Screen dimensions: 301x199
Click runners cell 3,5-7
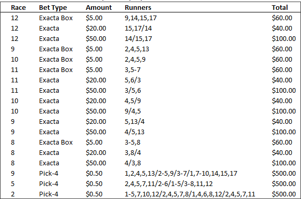(x=133, y=69)
